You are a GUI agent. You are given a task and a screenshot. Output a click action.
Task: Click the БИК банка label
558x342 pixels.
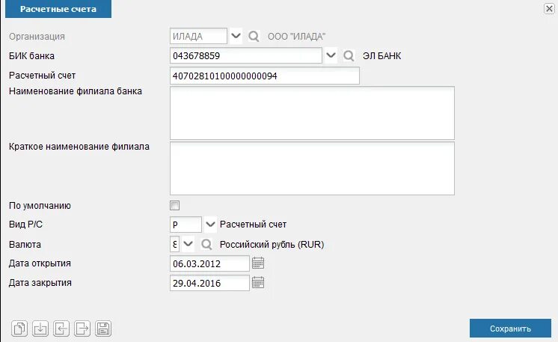(x=31, y=56)
